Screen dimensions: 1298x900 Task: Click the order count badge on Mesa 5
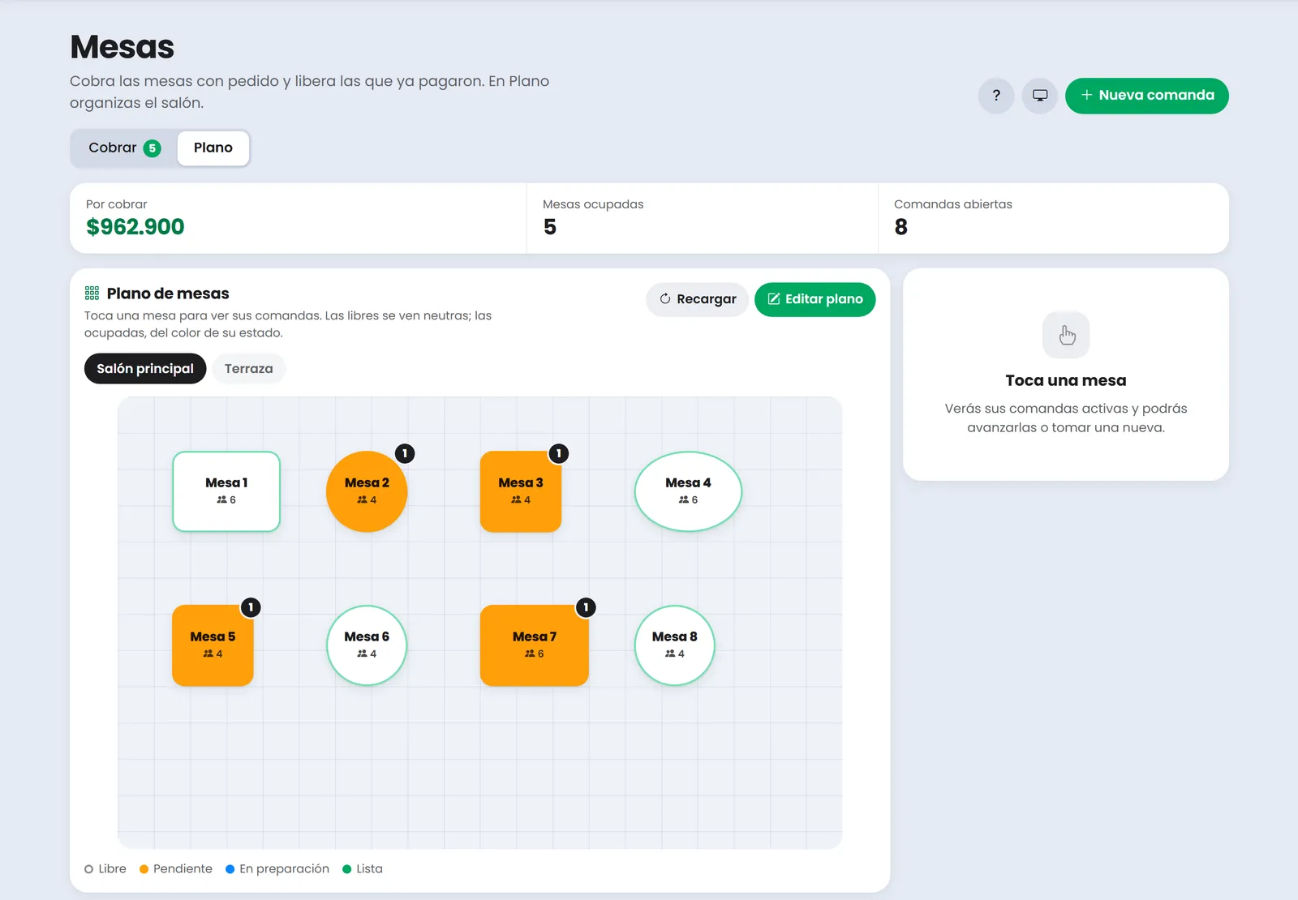point(251,607)
